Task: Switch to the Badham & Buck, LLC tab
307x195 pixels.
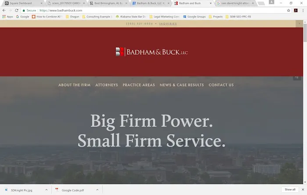Action: (x=150, y=3)
